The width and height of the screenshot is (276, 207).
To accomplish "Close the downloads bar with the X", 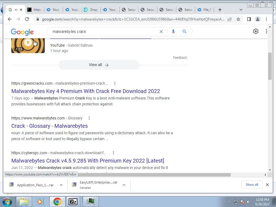I will pyautogui.click(x=267, y=185).
